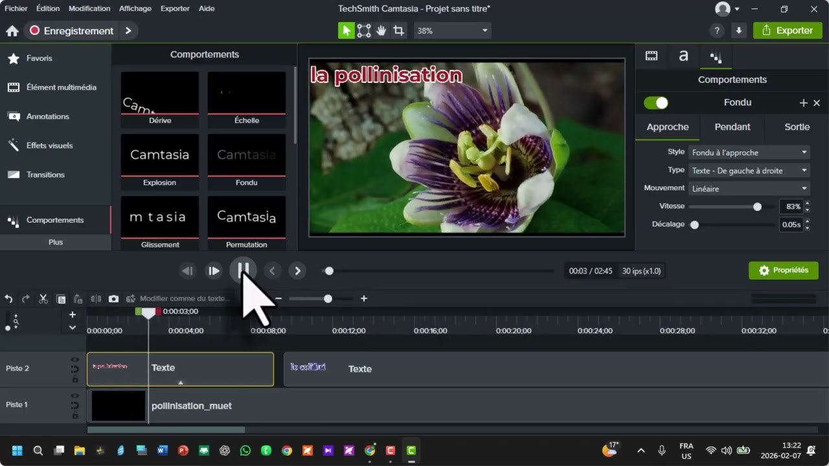Viewport: 829px width, 466px height.
Task: Open the behaviors properties tab icon
Action: point(716,57)
